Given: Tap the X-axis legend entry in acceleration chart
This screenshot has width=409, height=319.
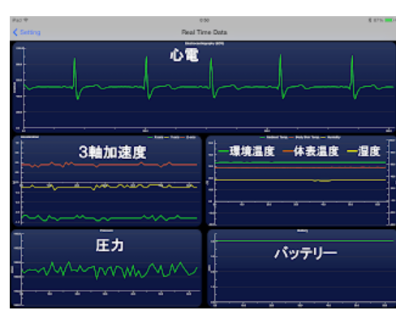Looking at the screenshot, I should click(156, 137).
